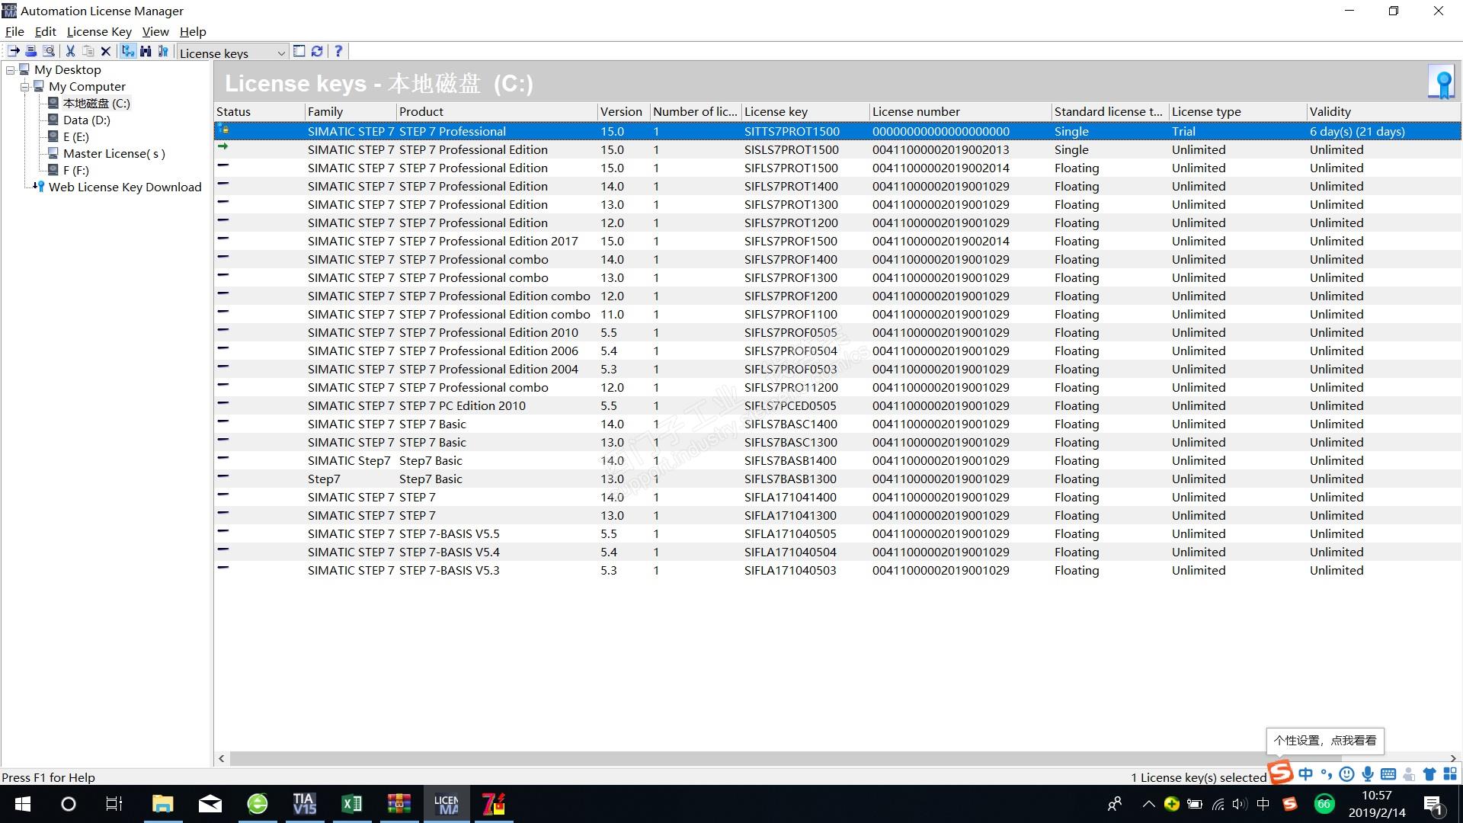Click the horizontal scrollbar right arrow
Viewport: 1463px width, 823px height.
click(x=1453, y=758)
